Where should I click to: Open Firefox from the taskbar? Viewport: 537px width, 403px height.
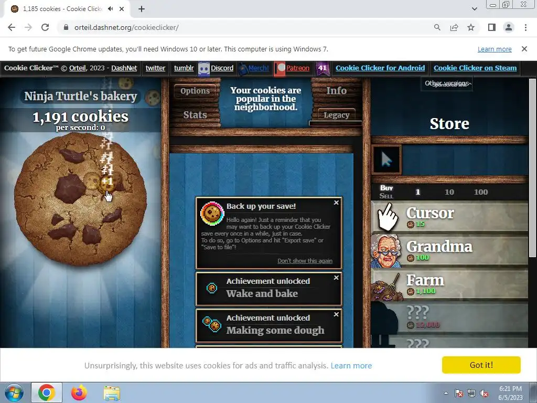click(x=79, y=393)
